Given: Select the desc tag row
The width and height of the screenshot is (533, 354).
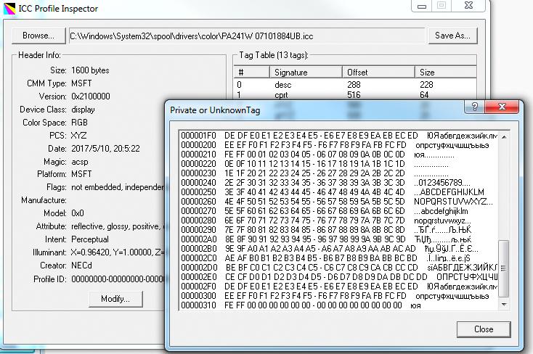Looking at the screenshot, I should point(355,85).
